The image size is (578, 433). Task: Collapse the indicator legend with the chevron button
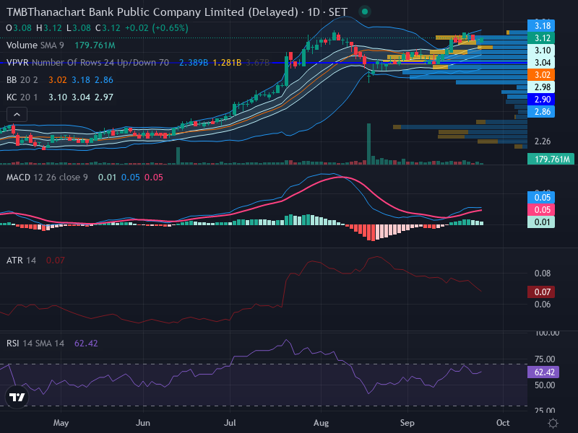17,115
